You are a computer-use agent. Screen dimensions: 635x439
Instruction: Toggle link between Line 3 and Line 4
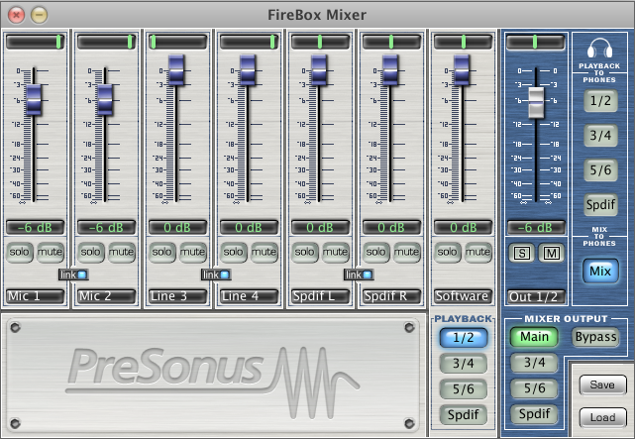(216, 274)
